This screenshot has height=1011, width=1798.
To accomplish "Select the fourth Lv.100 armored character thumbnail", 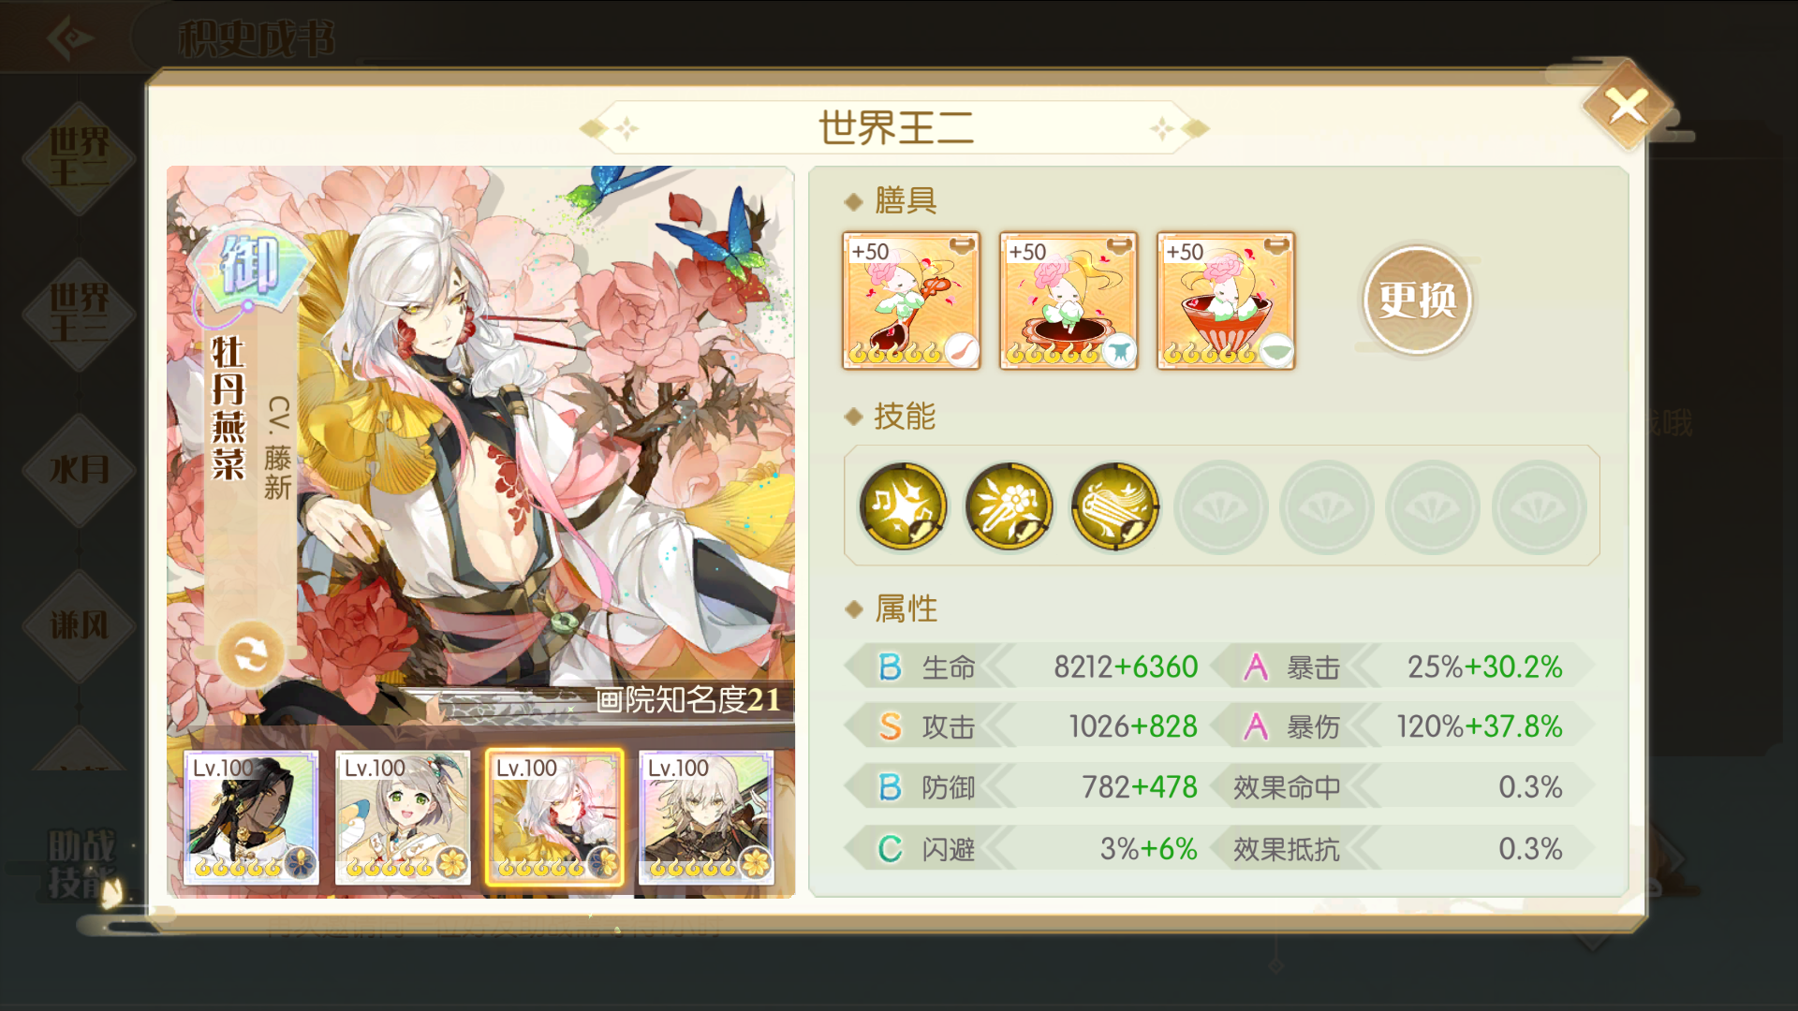I will pos(706,817).
